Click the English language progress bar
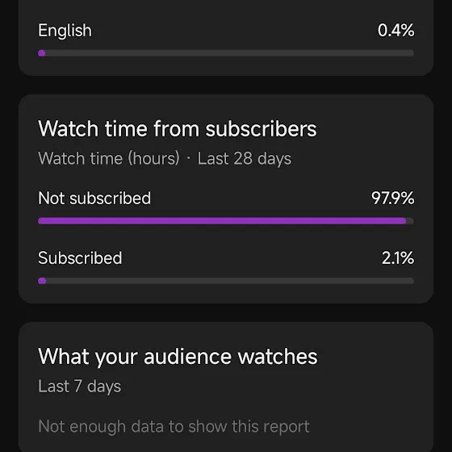Image resolution: width=452 pixels, height=452 pixels. pos(226,53)
